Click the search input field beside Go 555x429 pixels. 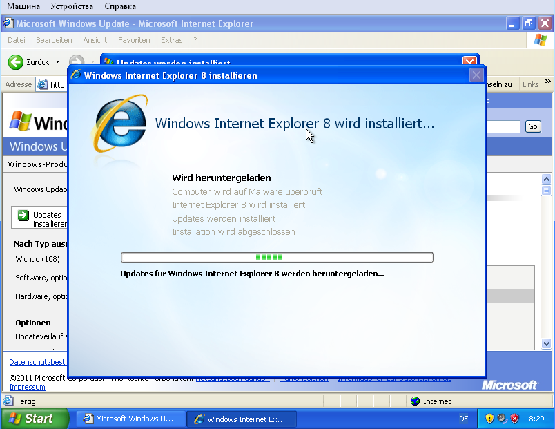click(504, 126)
